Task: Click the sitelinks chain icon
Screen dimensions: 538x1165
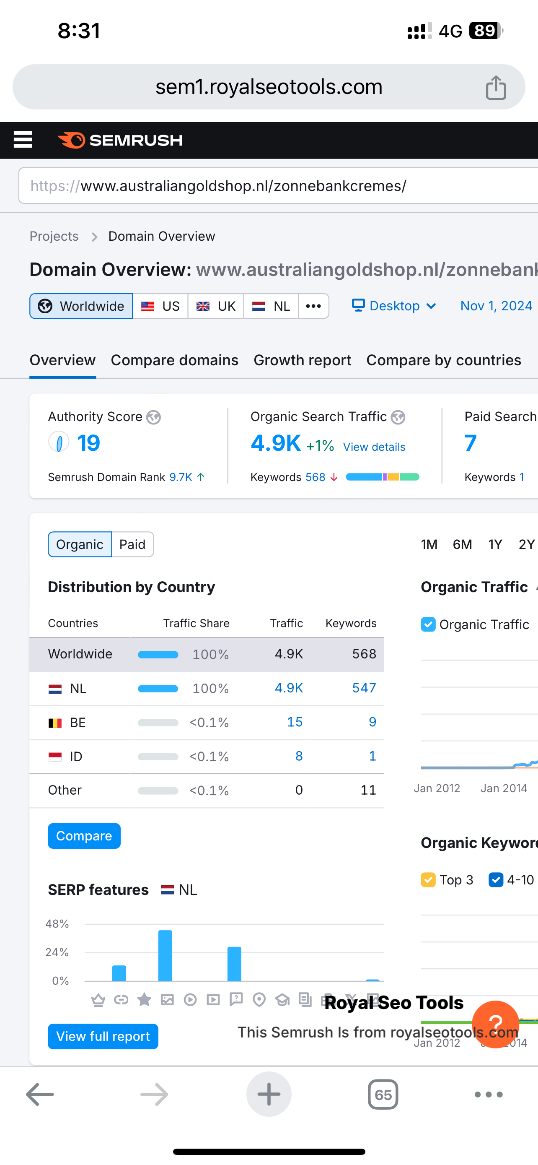Action: pos(121,999)
